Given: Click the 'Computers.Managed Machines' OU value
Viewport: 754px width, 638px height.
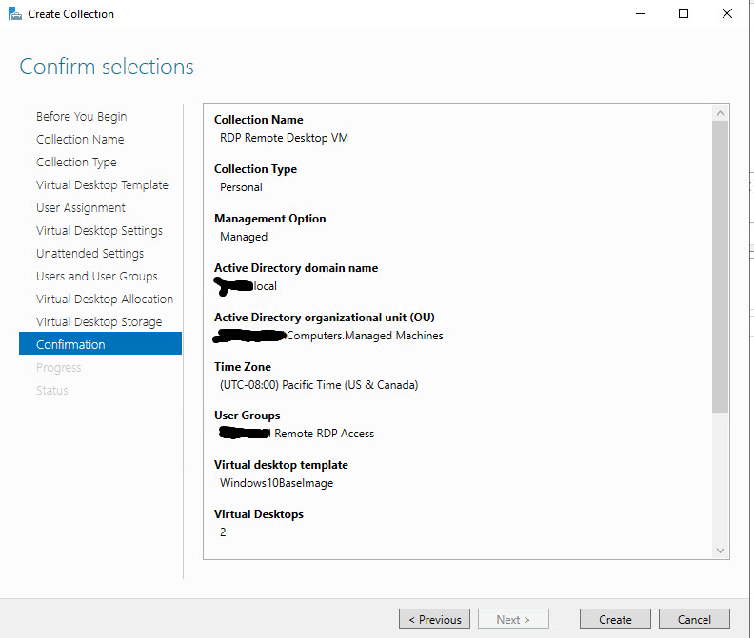Looking at the screenshot, I should tap(365, 336).
